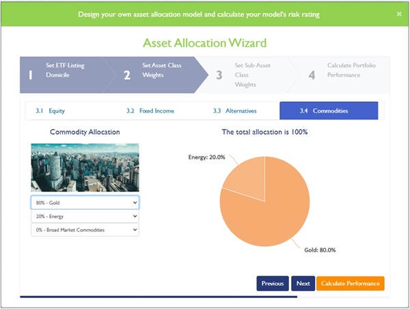This screenshot has height=309, width=410.
Task: Click the Energy: 20.0% chart label
Action: 207,157
